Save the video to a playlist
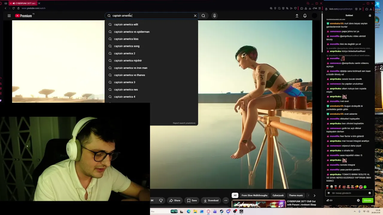Viewport: 383px width, 215px height. coord(192,200)
